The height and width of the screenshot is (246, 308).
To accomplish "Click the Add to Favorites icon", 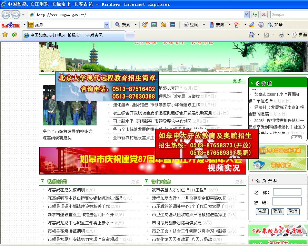I will [x=14, y=35].
